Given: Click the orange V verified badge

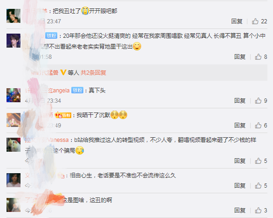Looking at the screenshot, I should [63, 72].
